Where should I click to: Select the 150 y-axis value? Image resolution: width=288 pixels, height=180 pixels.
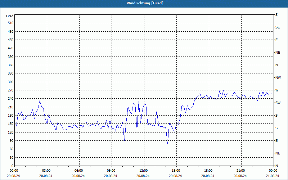coord(11,124)
